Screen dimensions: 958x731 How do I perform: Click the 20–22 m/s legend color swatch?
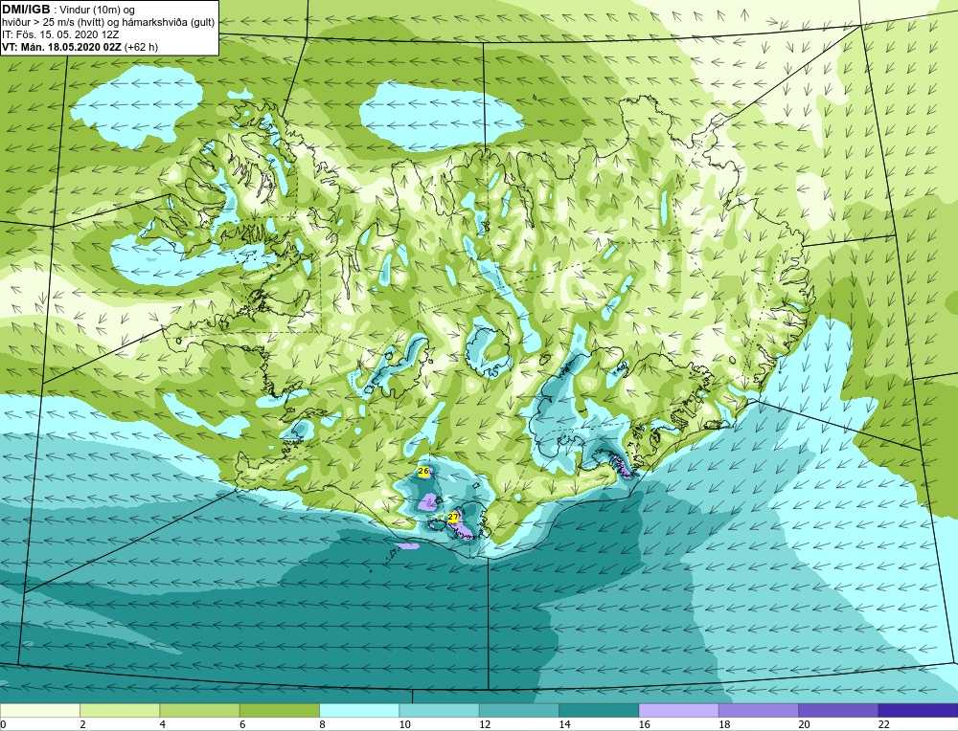coord(838,710)
